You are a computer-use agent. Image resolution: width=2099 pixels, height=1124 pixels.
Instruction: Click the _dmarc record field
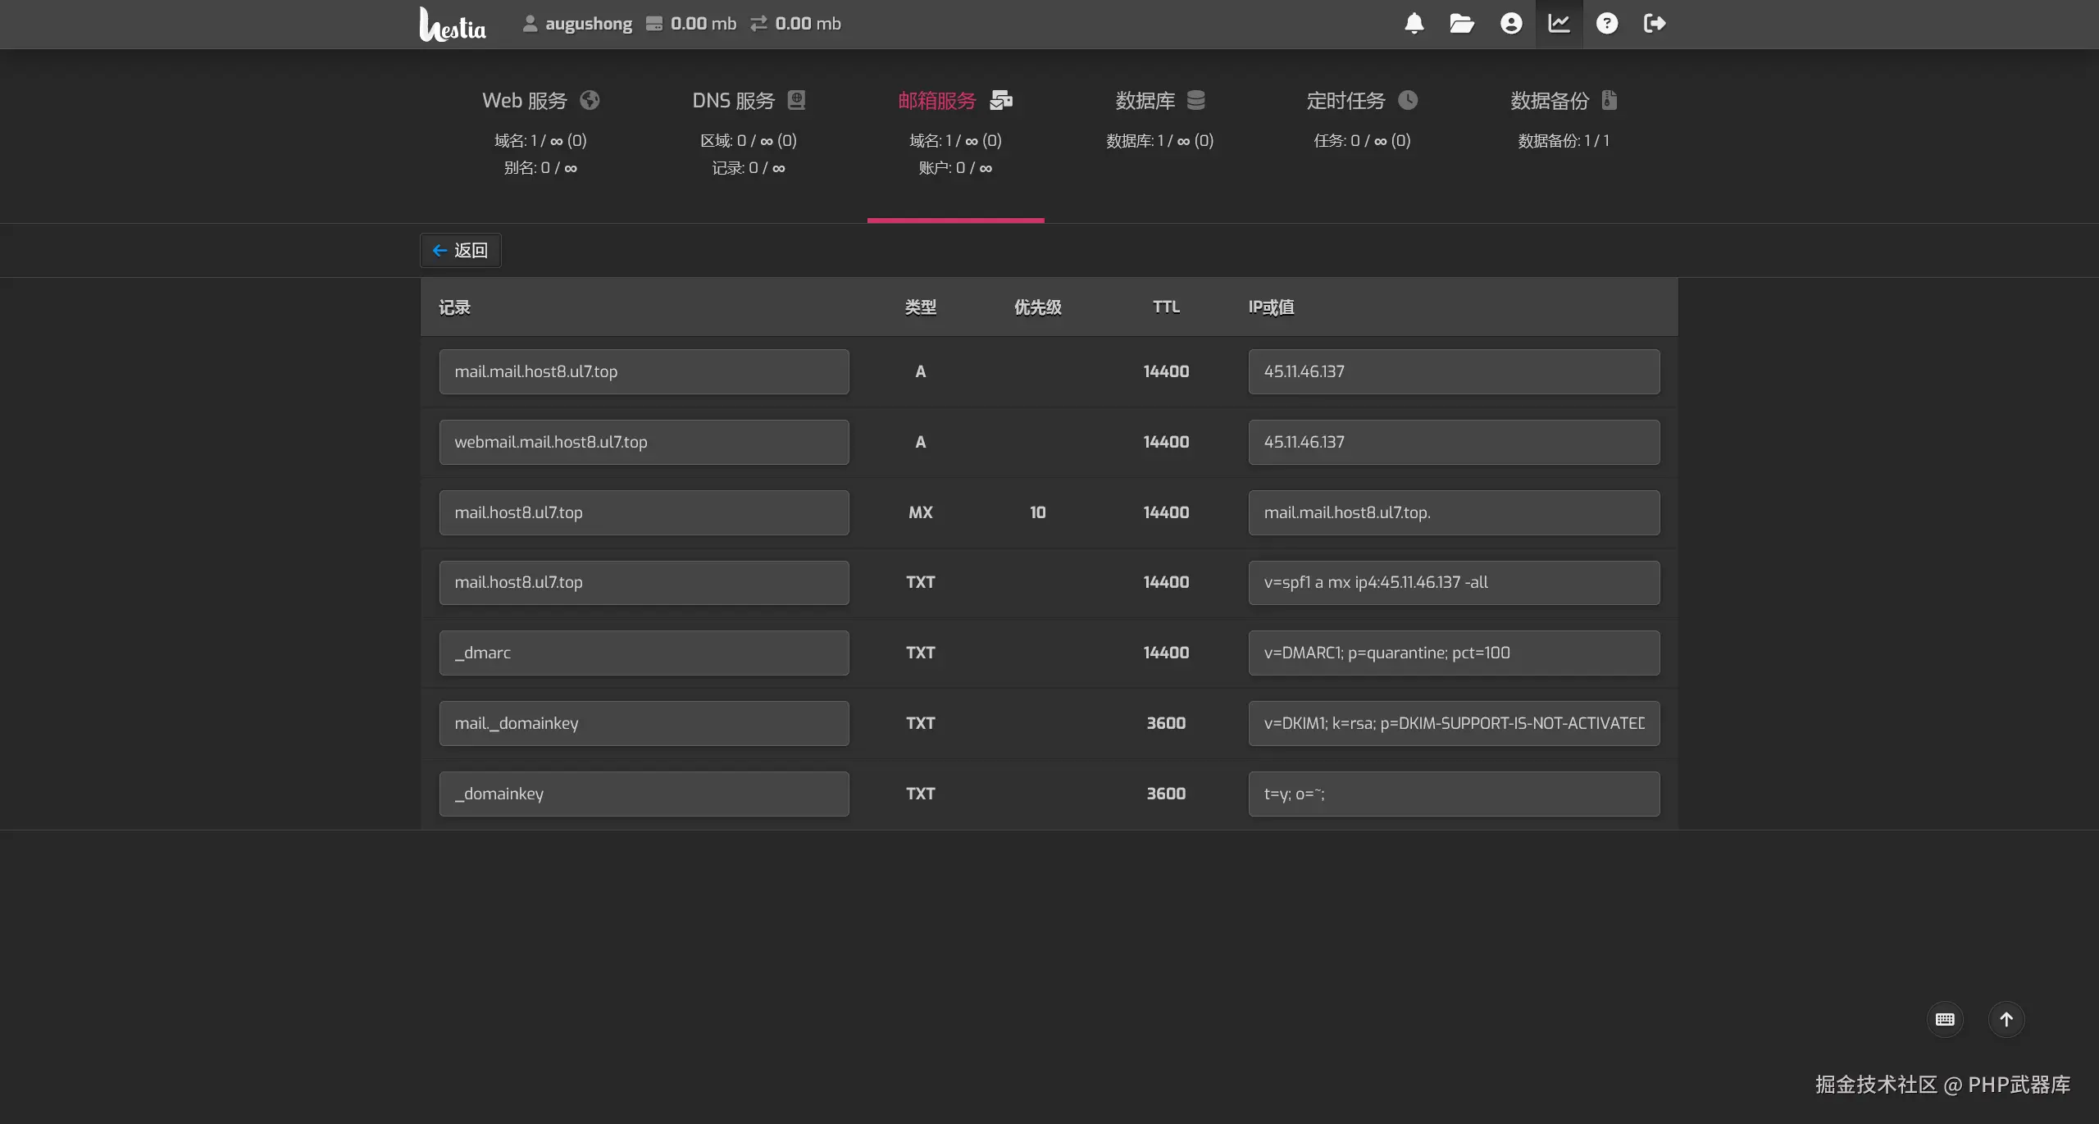click(x=644, y=653)
